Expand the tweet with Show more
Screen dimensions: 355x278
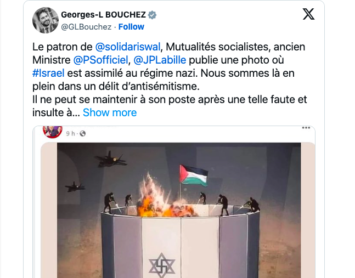click(x=110, y=112)
